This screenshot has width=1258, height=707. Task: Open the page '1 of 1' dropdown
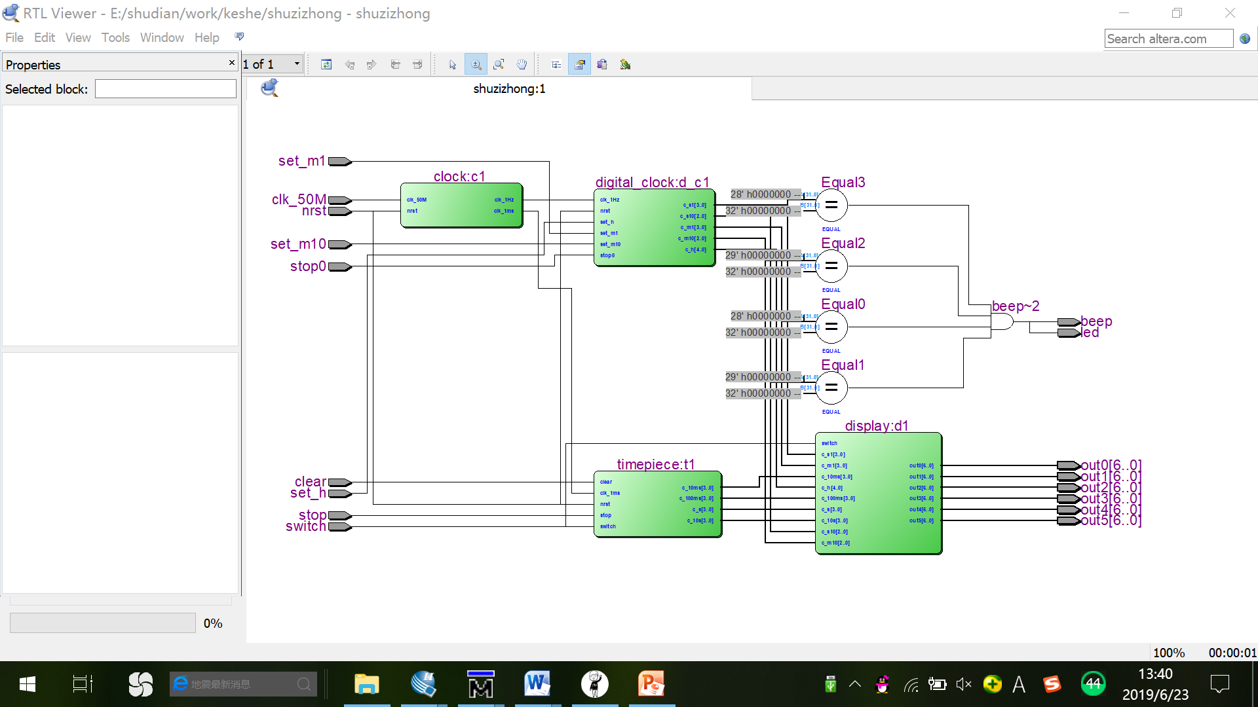(x=297, y=64)
